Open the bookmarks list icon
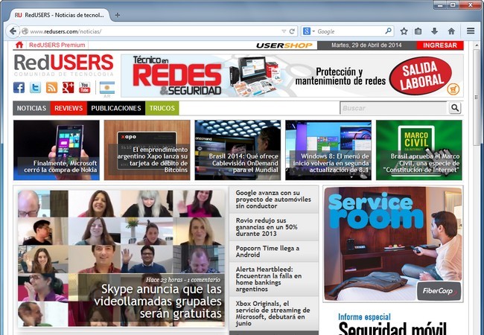This screenshot has width=484, height=335. click(418, 31)
